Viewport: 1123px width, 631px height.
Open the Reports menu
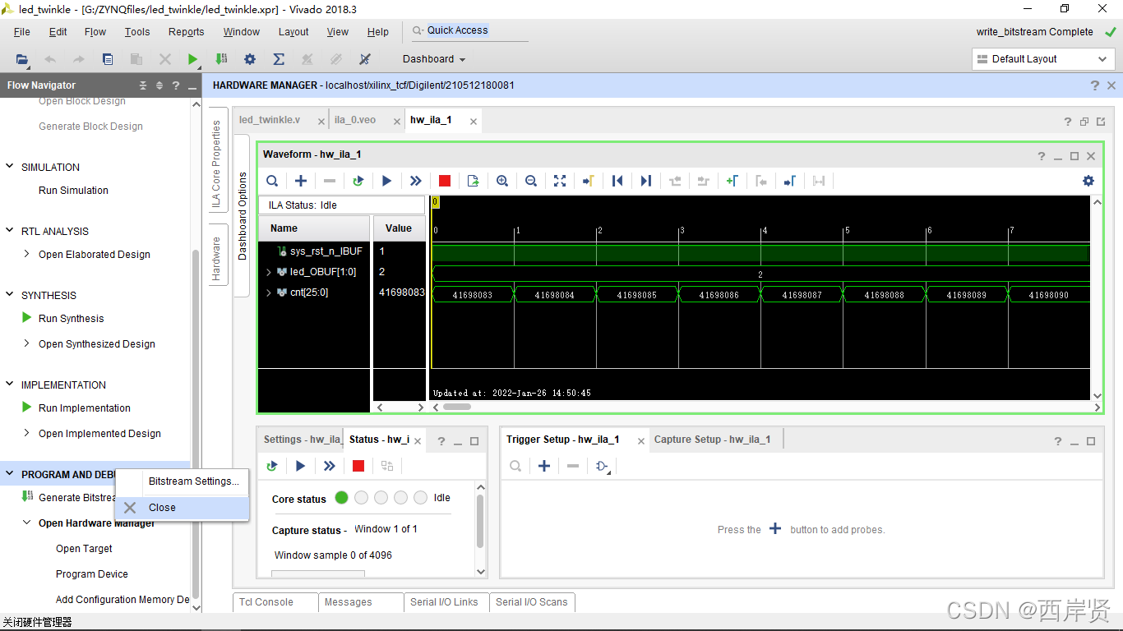point(187,32)
